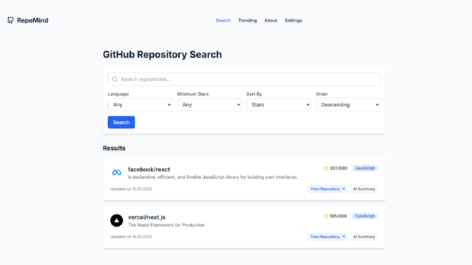The image size is (472, 265).
Task: Click the facebook/react description text
Action: coord(213,177)
